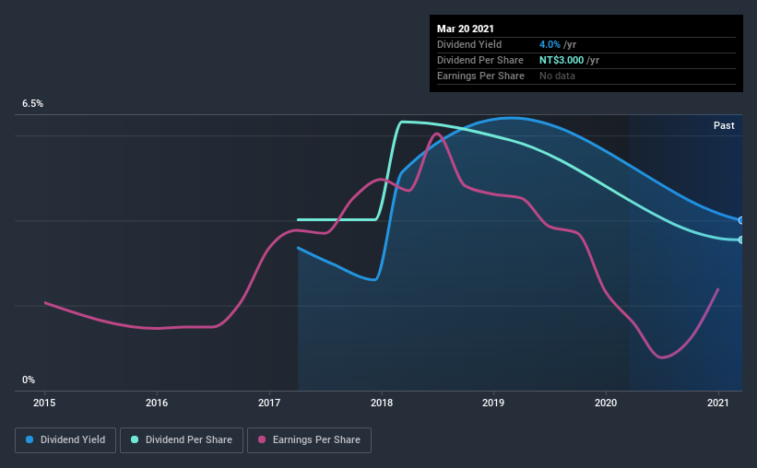The image size is (757, 468).
Task: Click the Past region label
Action: click(x=724, y=125)
